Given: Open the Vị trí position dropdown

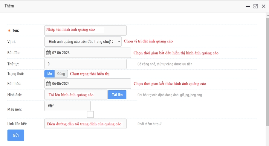Looking at the screenshot, I should coord(83,41).
